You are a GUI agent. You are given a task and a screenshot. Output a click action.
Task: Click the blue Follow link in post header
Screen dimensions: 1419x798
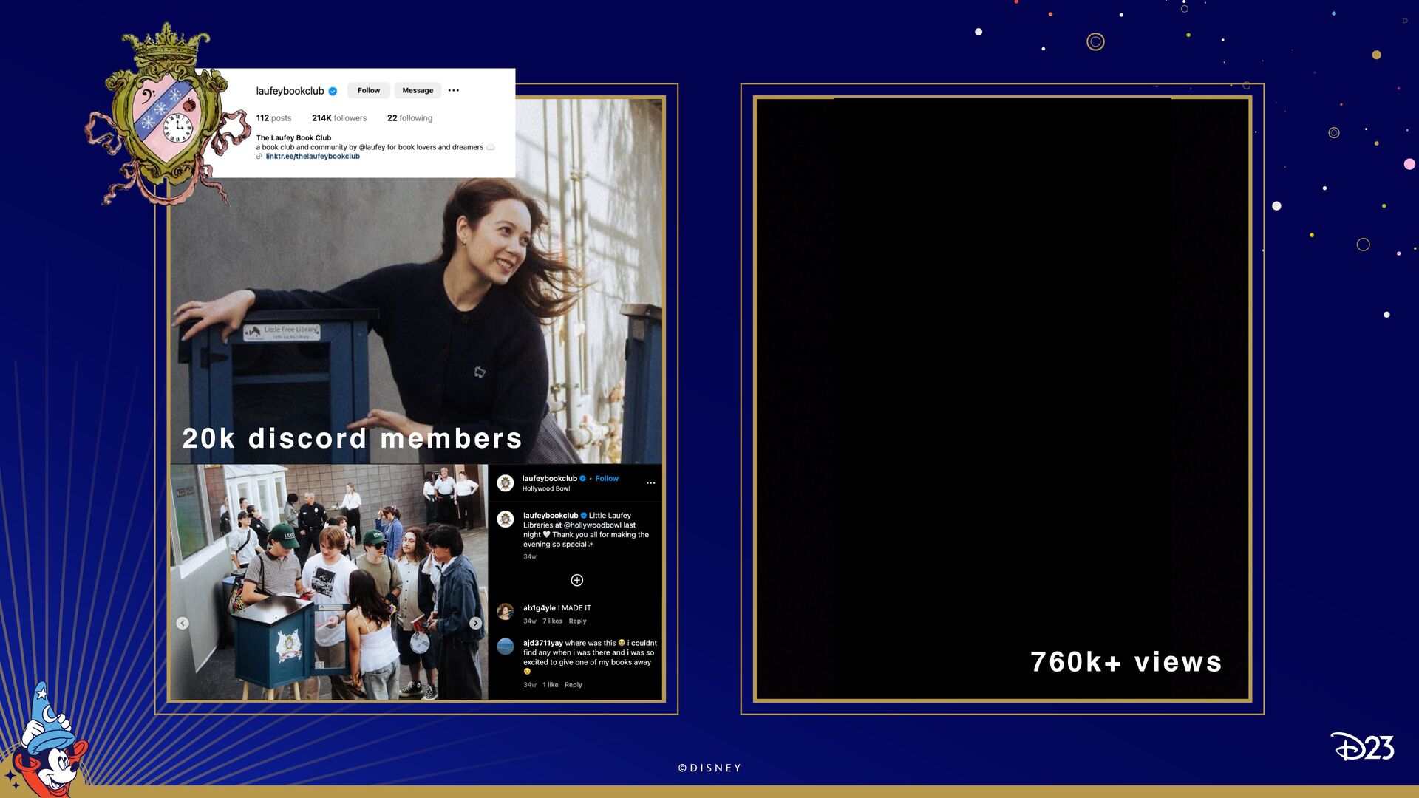pos(607,478)
